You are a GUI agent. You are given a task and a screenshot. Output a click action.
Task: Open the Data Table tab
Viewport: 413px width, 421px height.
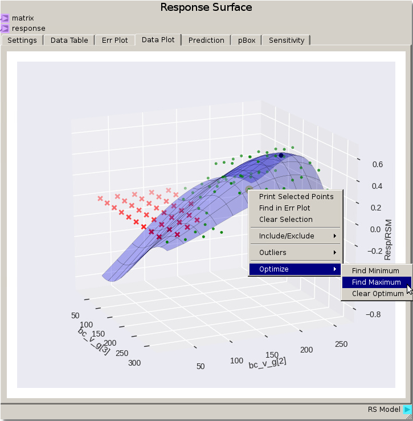click(x=69, y=41)
